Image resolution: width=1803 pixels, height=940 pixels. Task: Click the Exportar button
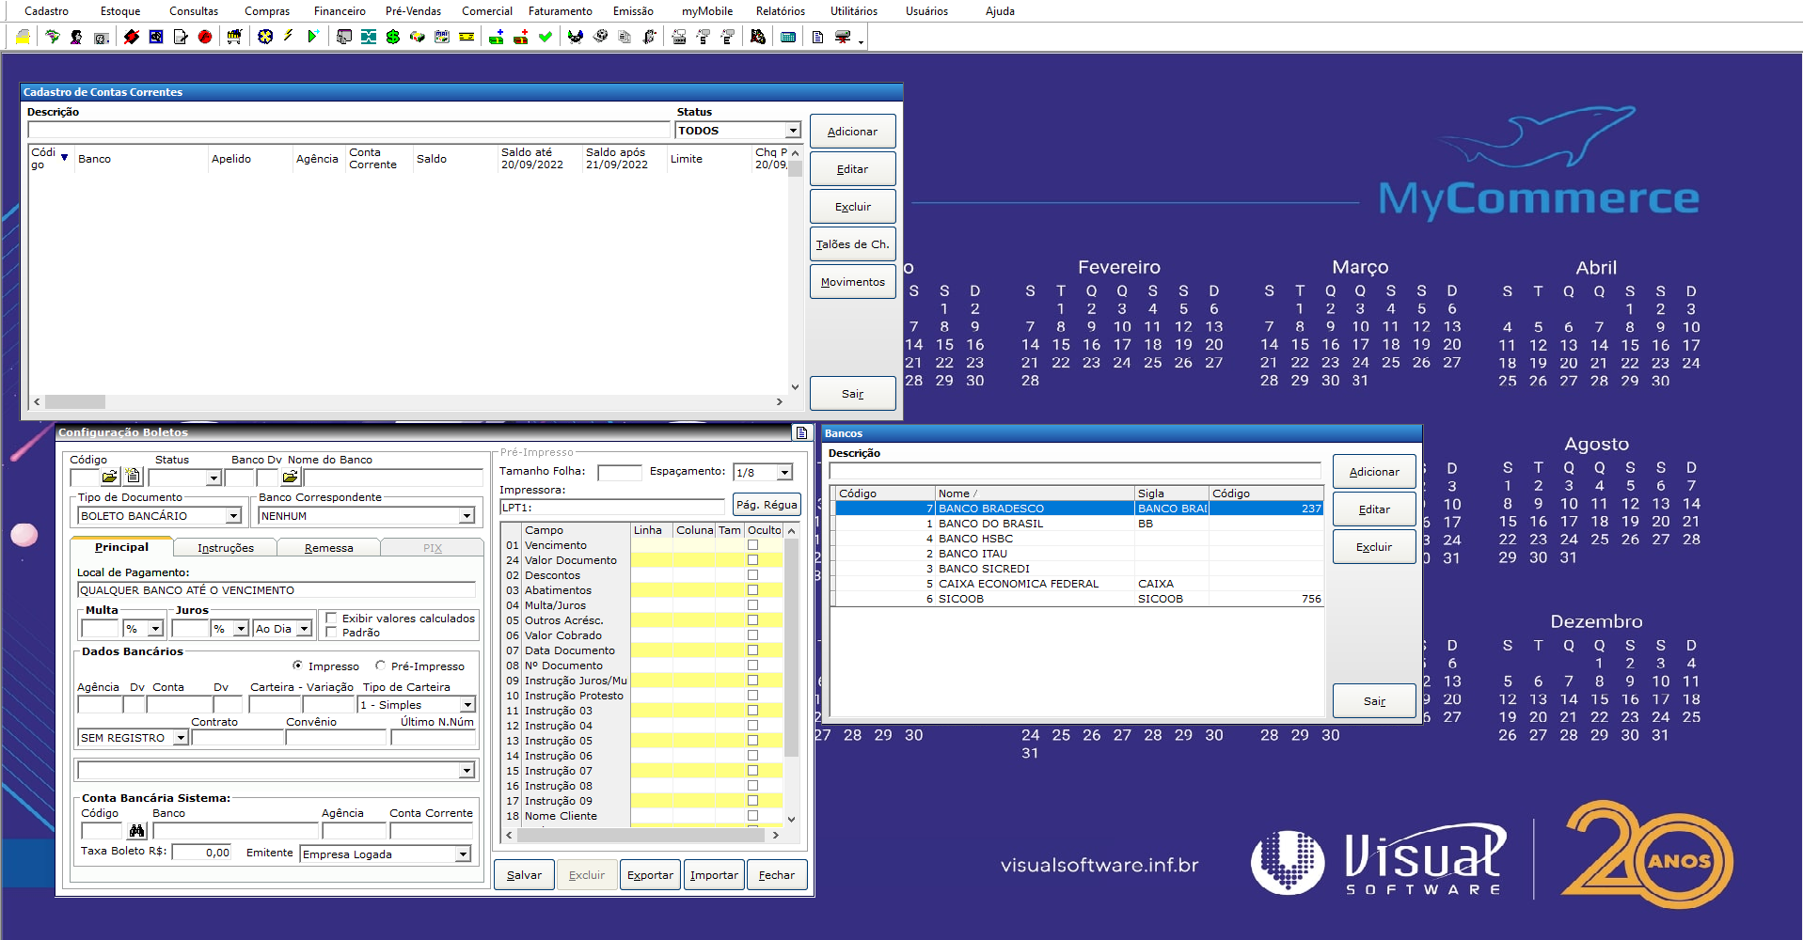(650, 875)
